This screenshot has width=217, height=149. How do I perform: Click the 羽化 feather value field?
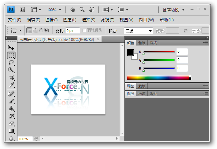[73, 31]
